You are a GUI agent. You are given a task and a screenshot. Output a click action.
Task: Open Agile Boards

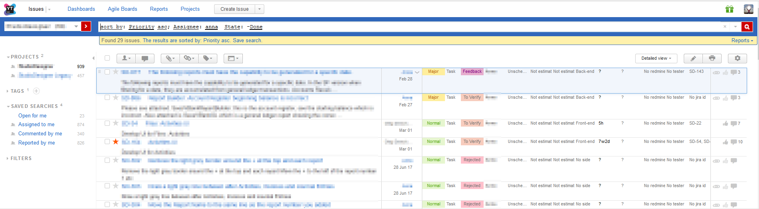pos(123,9)
